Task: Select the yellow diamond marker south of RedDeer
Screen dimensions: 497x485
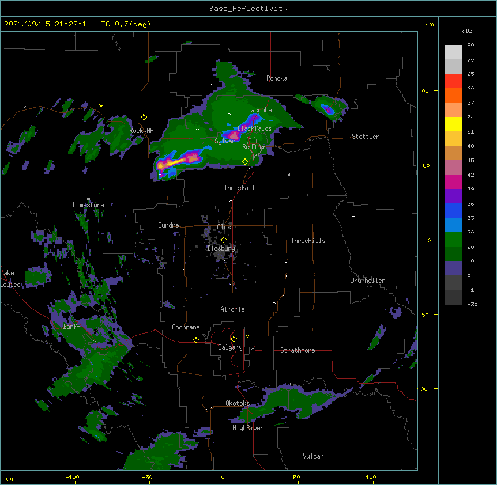Action: coord(246,162)
